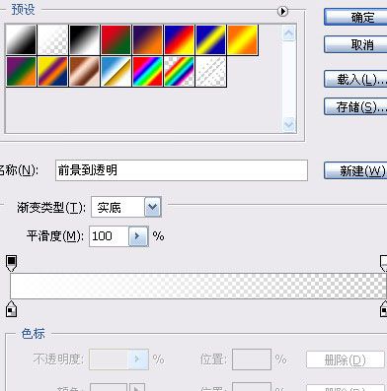Select the chrome preset gradient
This screenshot has width=387, height=391.
tap(116, 71)
